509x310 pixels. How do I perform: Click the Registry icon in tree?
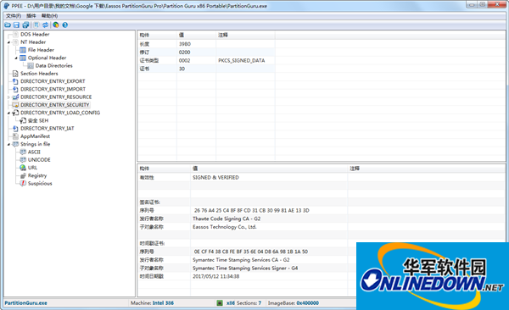click(x=23, y=175)
